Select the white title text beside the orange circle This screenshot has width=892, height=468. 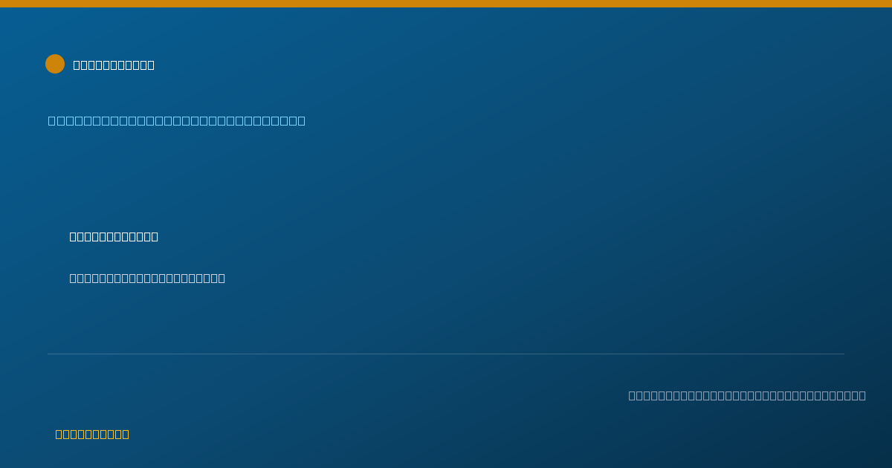(114, 65)
